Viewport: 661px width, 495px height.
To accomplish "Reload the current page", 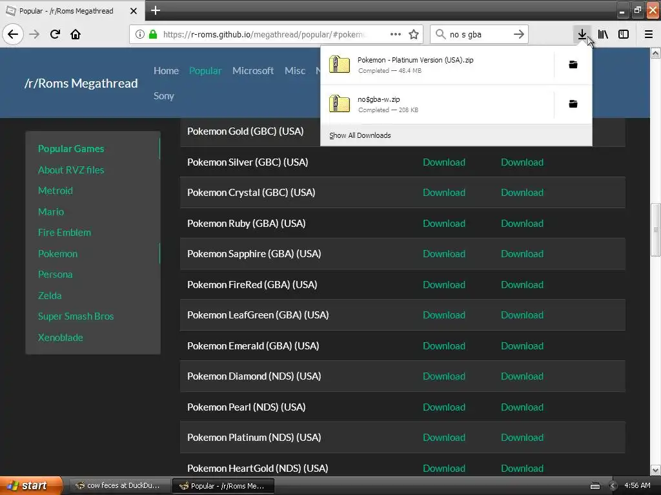I will [55, 34].
